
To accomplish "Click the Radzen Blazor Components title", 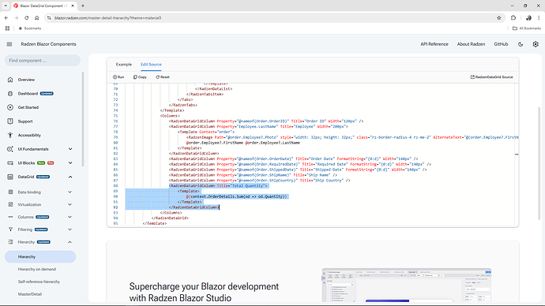I will (48, 44).
